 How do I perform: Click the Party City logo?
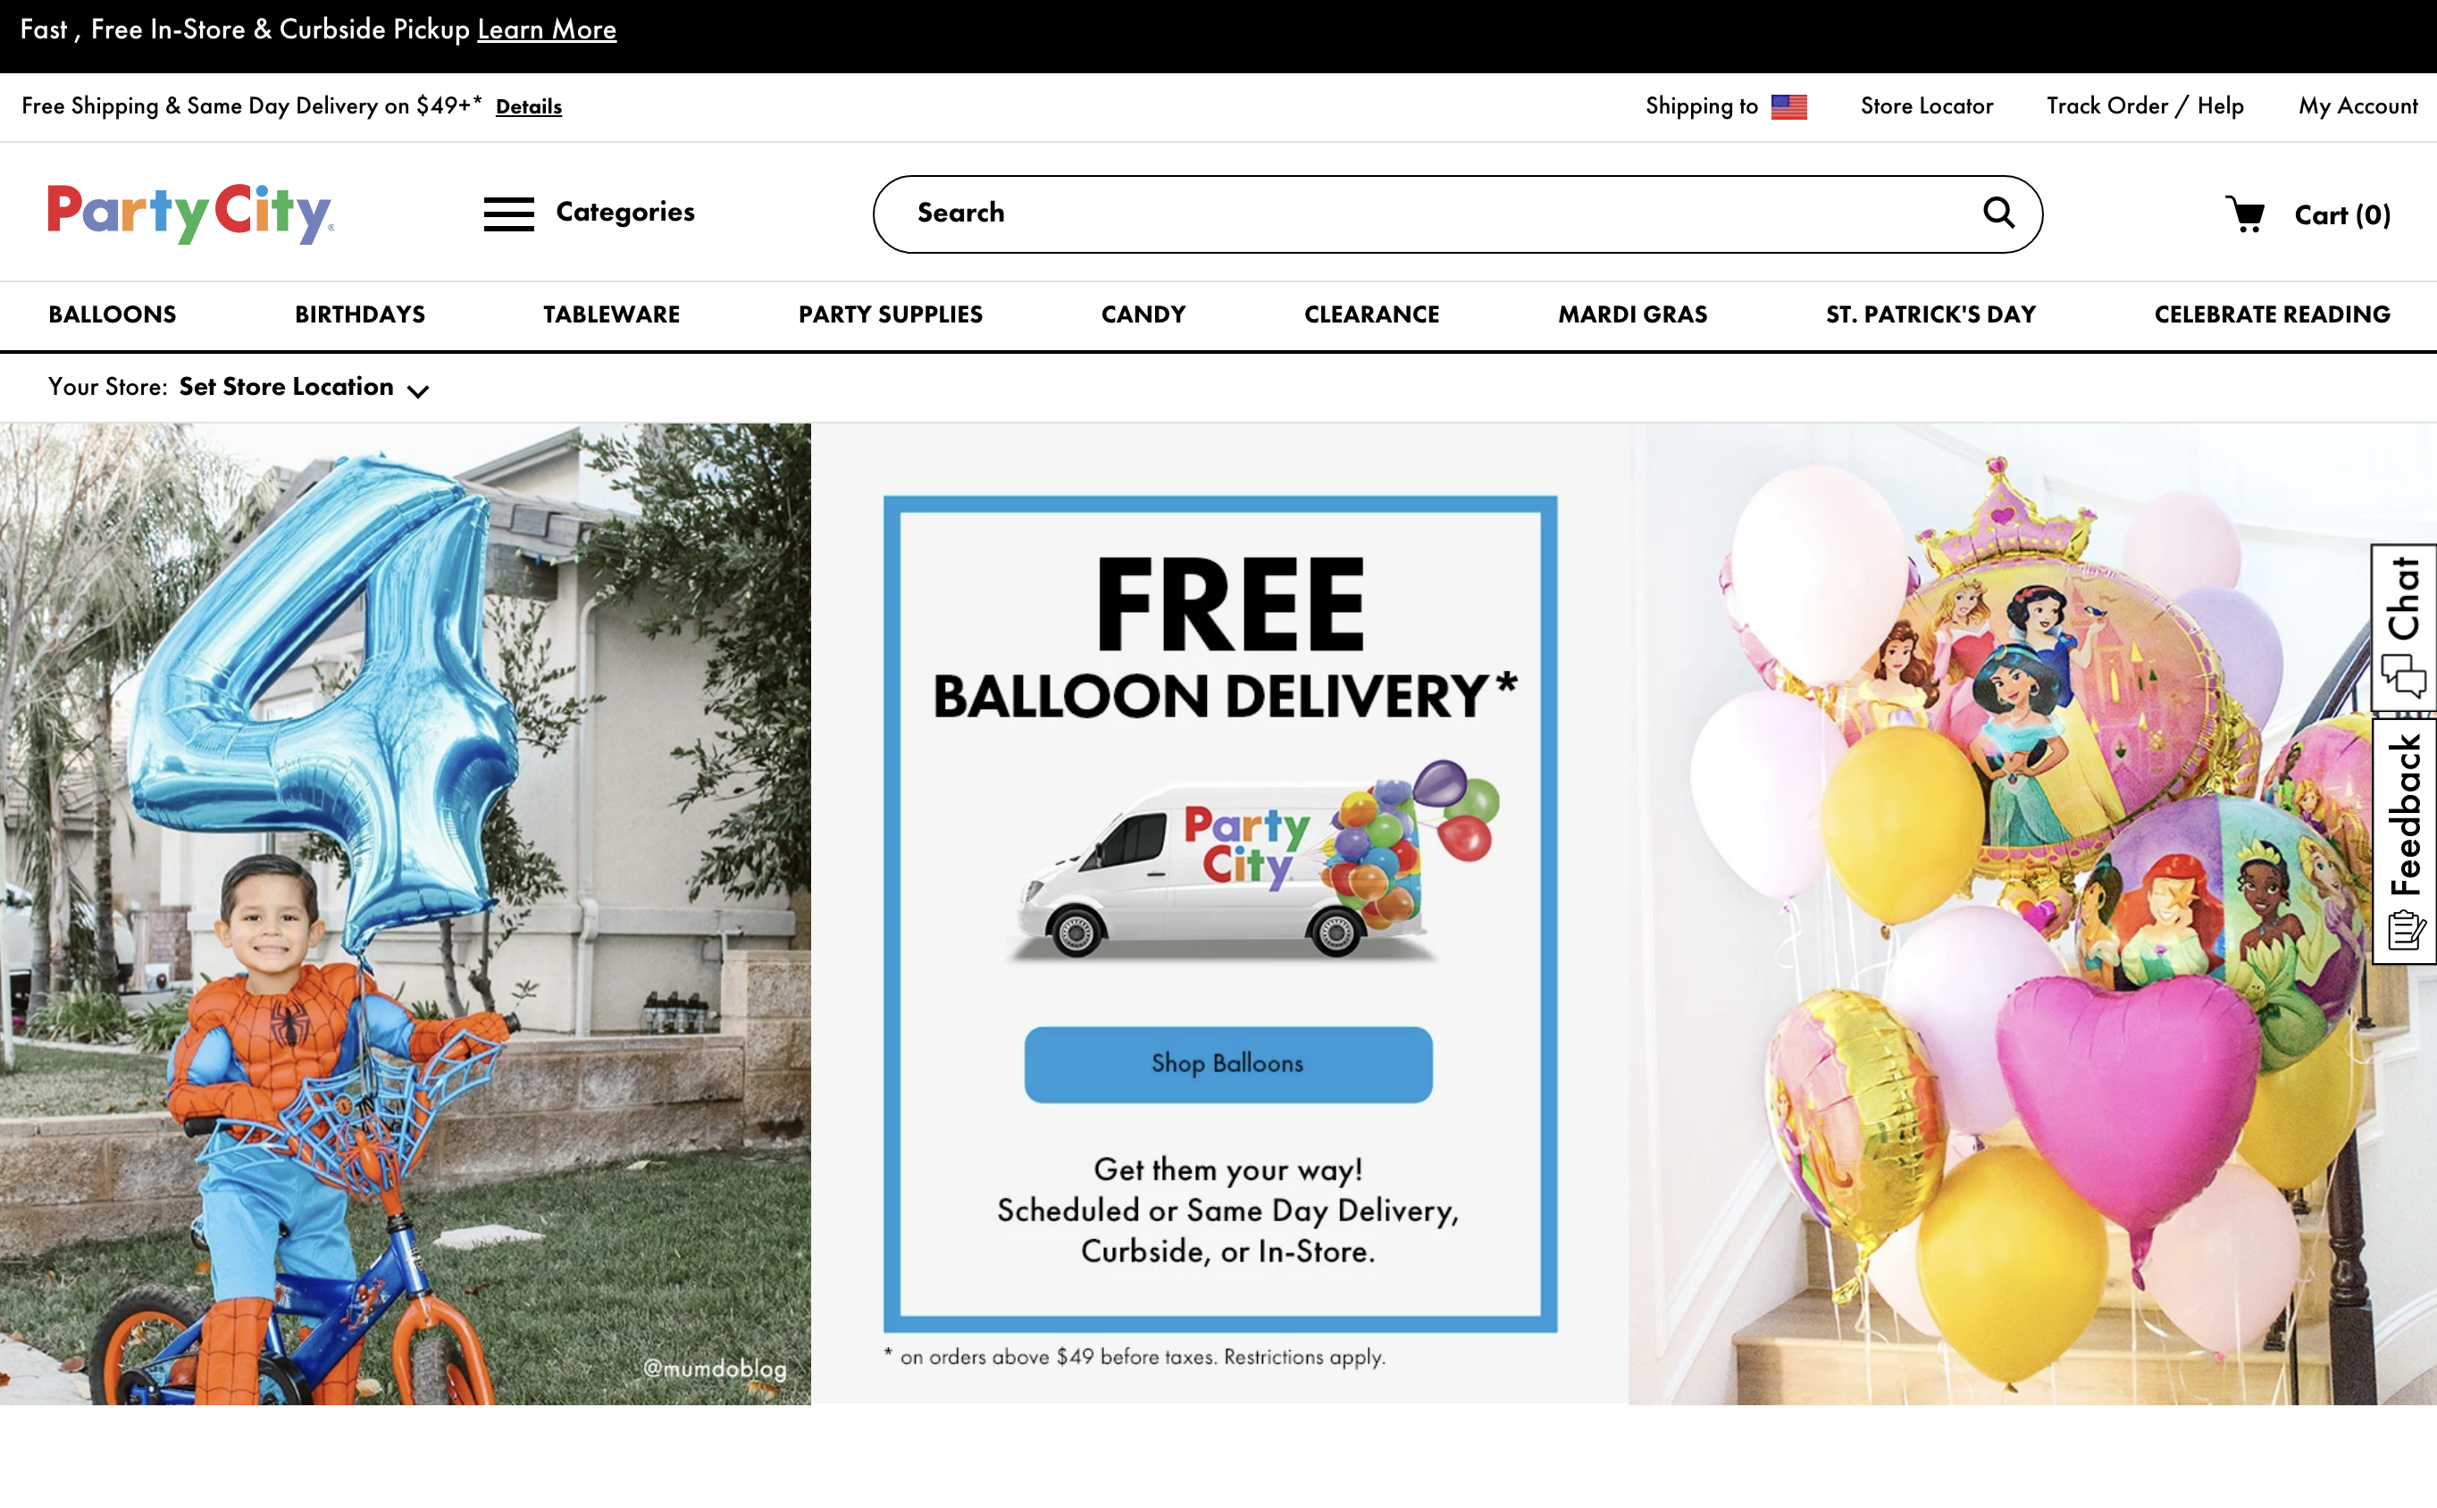pos(190,213)
